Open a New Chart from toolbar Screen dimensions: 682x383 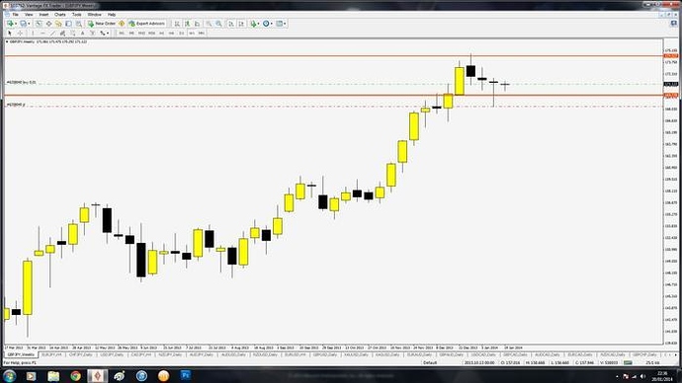[11, 24]
